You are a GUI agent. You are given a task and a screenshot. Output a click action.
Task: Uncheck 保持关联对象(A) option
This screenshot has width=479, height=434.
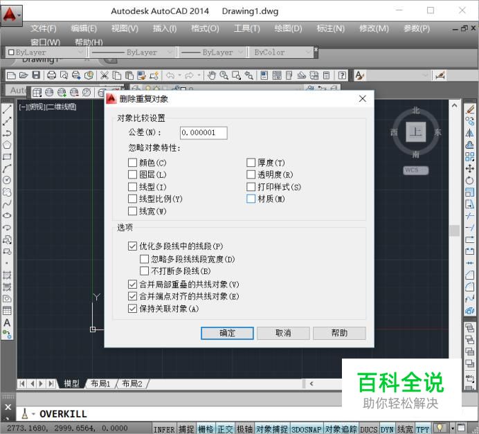132,309
